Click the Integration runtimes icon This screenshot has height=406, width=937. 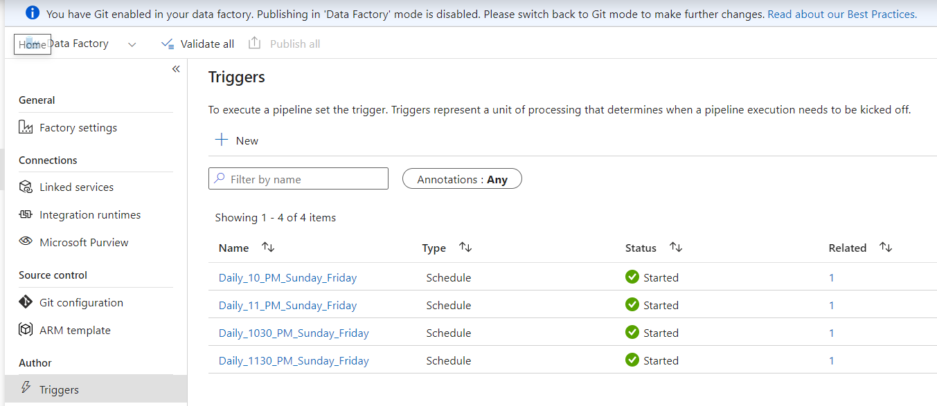click(26, 214)
